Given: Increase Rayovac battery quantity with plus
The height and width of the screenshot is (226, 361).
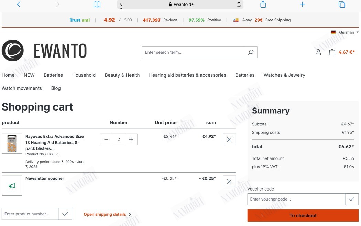Looking at the screenshot, I should pos(131,139).
